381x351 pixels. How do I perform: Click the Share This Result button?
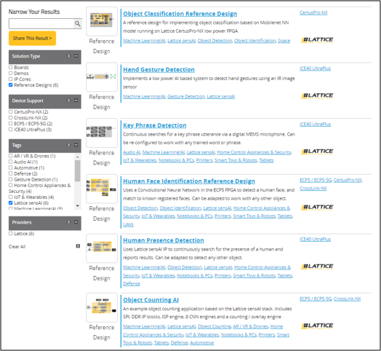32,38
